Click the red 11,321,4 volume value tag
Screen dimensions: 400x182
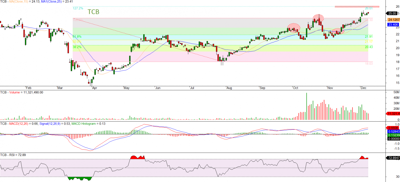(x=393, y=114)
